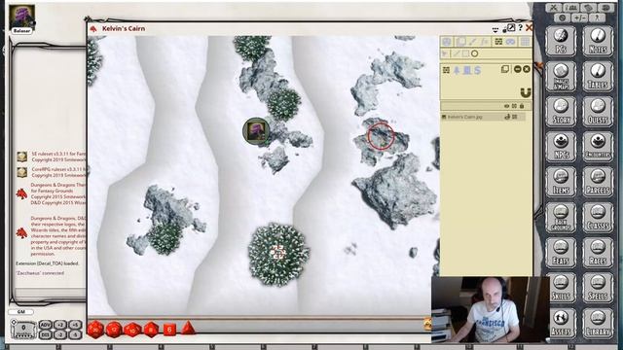This screenshot has height=350, width=623.
Task: Click the 'Kelvin's Cairn' window title
Action: [x=124, y=28]
